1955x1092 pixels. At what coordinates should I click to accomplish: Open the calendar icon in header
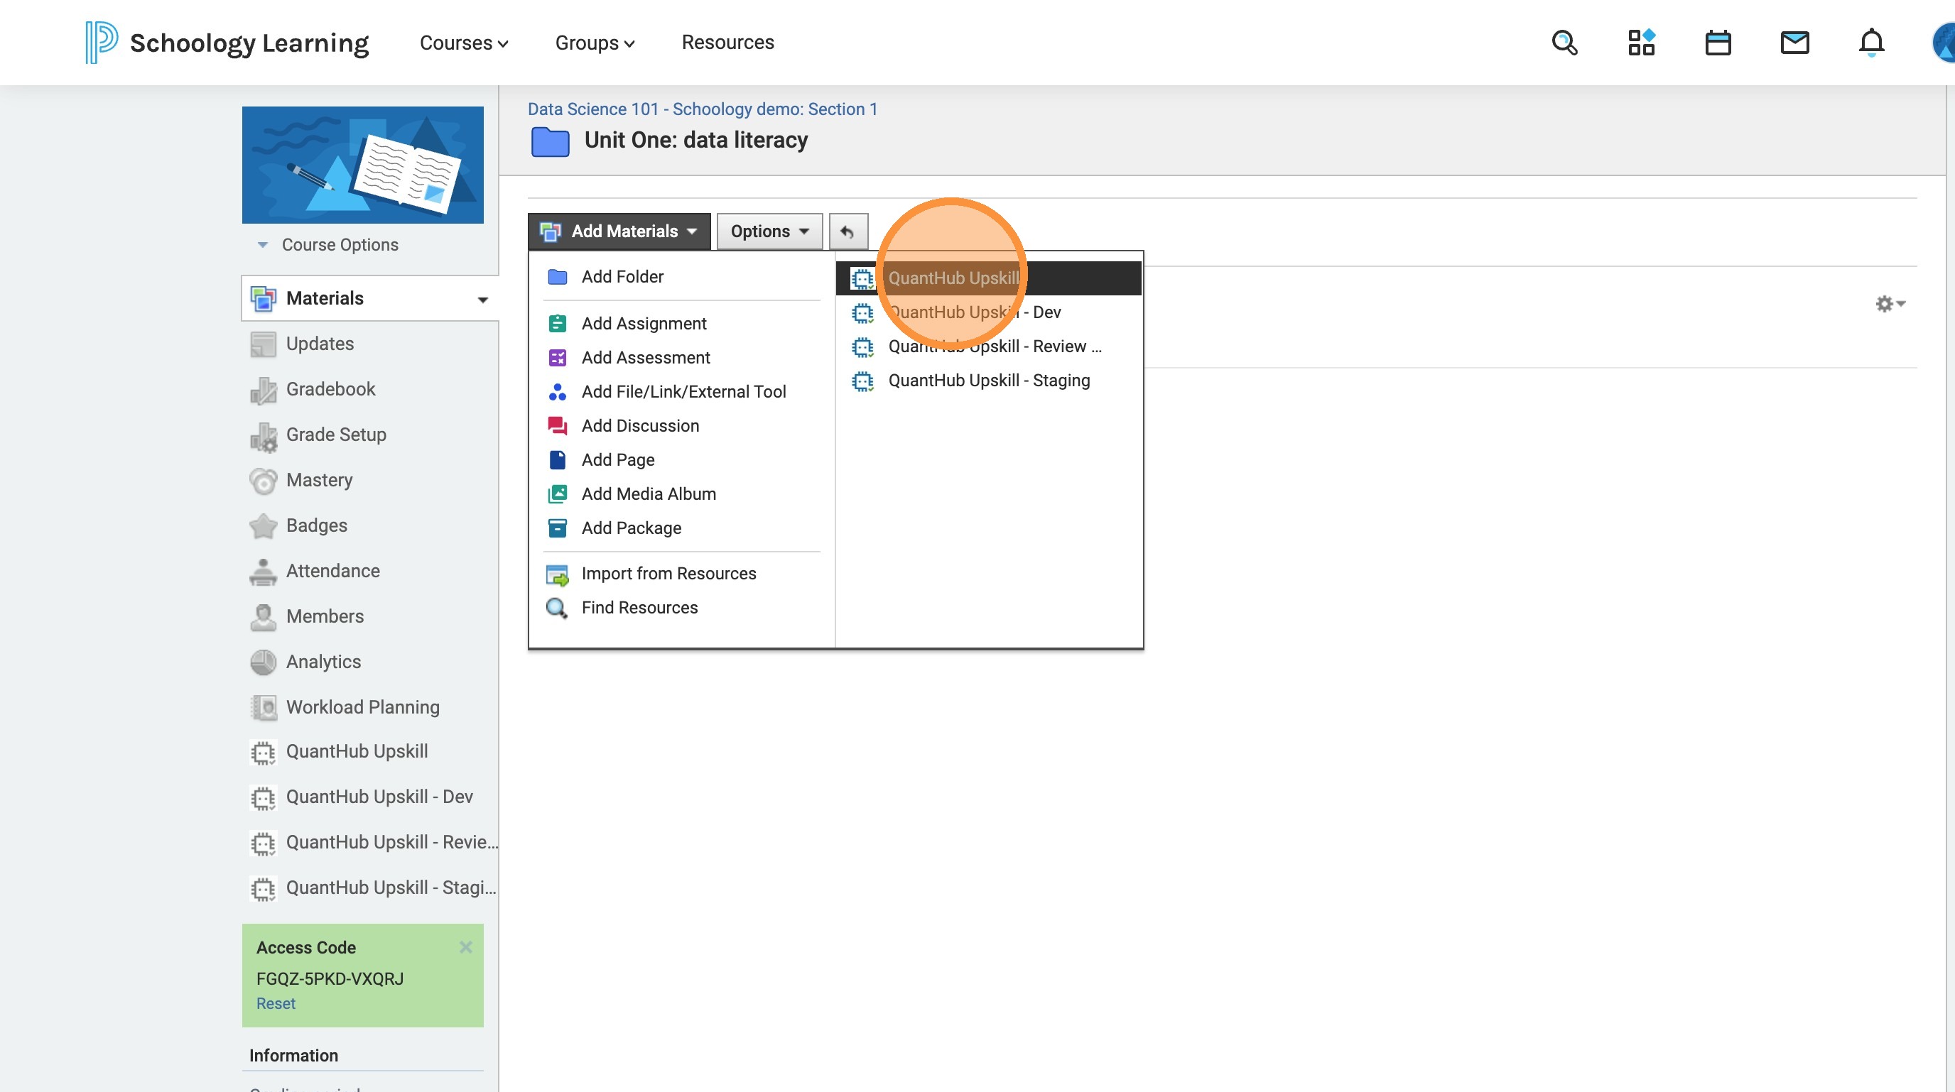(1718, 43)
